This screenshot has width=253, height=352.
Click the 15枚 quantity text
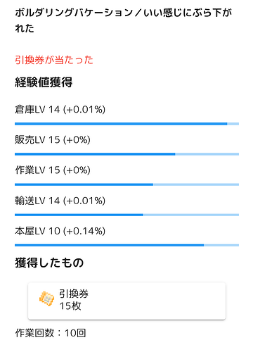(x=70, y=306)
